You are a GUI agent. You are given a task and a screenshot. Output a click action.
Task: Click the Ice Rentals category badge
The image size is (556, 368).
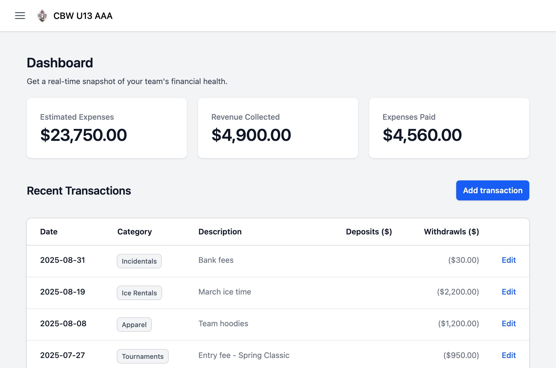click(x=139, y=293)
